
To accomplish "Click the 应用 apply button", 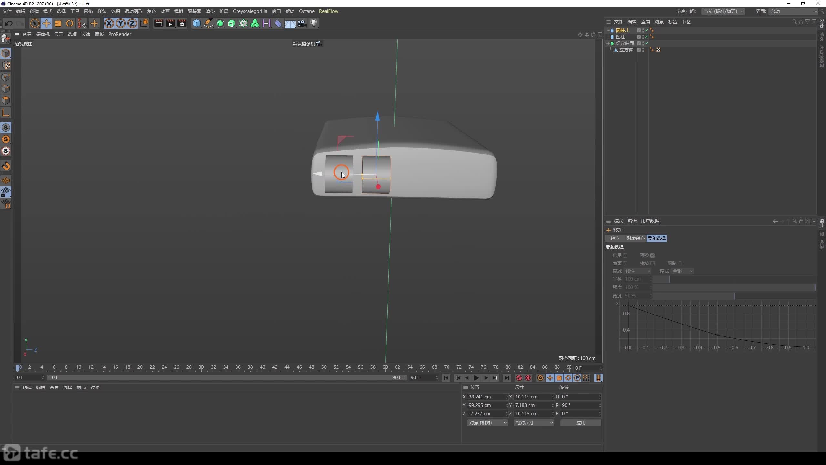I will tap(581, 423).
